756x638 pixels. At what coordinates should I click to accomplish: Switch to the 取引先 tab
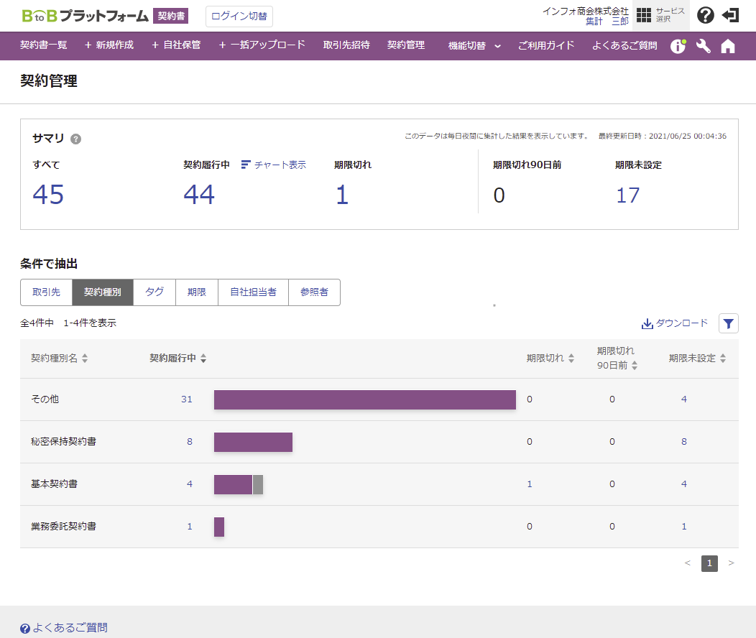[46, 292]
